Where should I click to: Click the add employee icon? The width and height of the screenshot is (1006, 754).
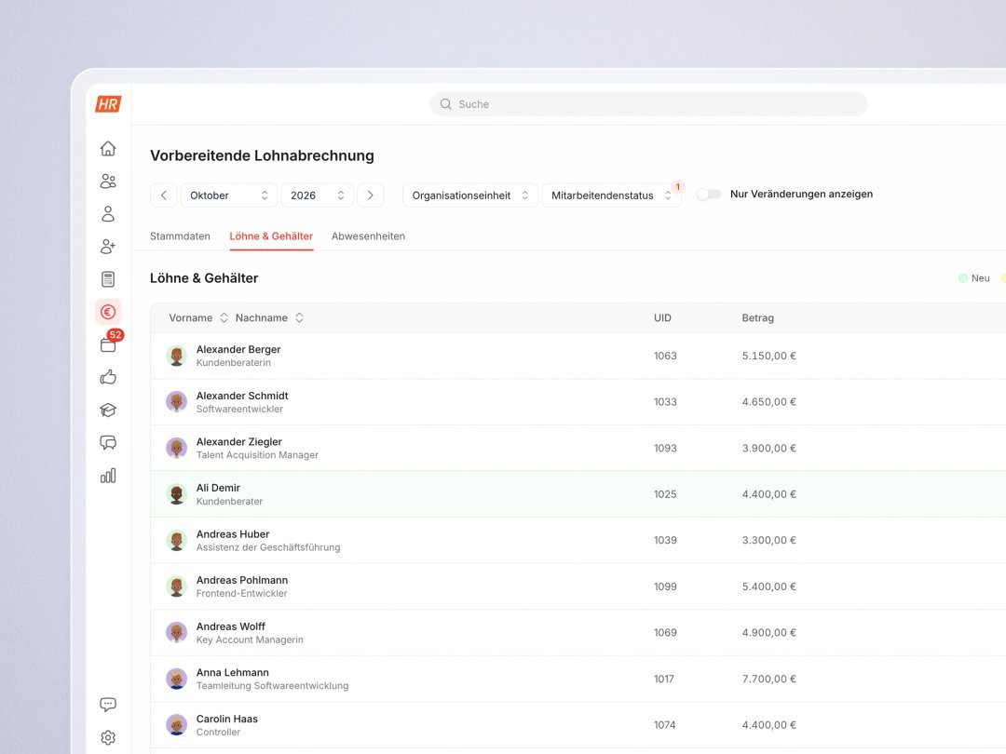click(108, 246)
